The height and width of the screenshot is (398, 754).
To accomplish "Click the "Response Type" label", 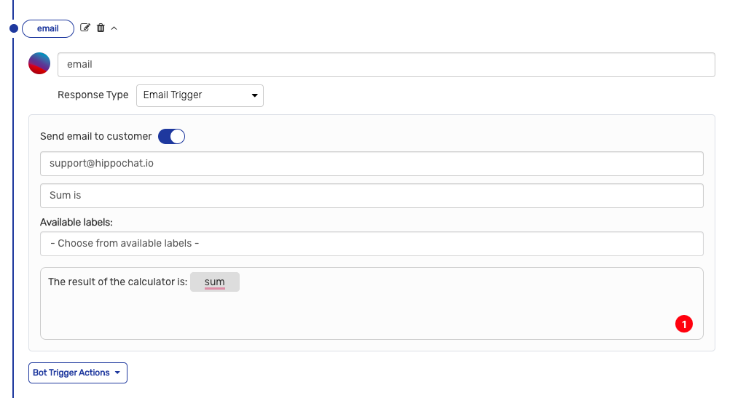I will [x=93, y=95].
